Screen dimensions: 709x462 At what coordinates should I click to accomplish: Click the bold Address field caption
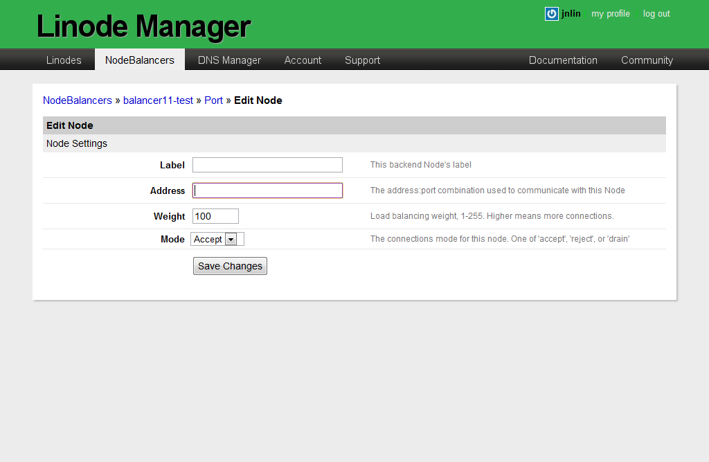[x=168, y=191]
